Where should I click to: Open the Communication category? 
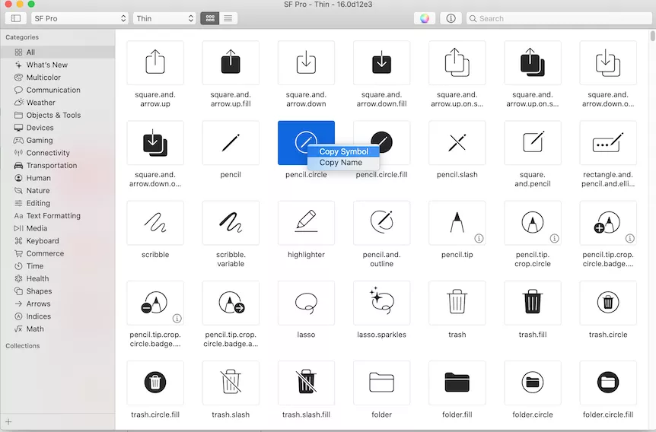[53, 90]
